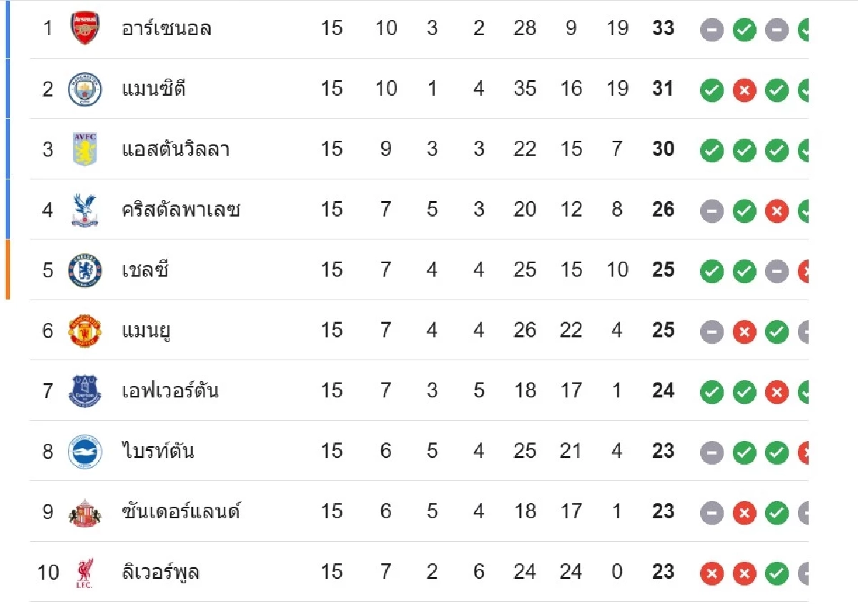
Task: Open the ไบรท์ตัน team link
Action: 157,452
